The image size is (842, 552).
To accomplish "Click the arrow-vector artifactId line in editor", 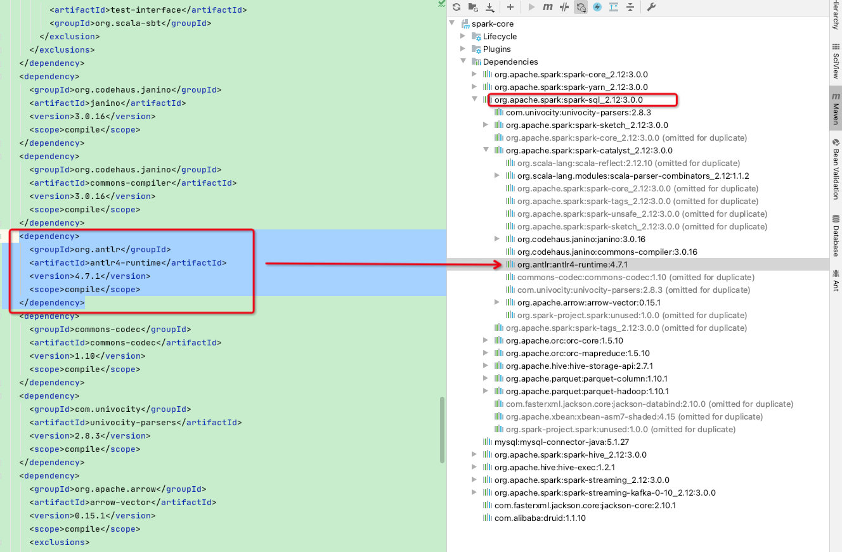I will click(x=122, y=502).
